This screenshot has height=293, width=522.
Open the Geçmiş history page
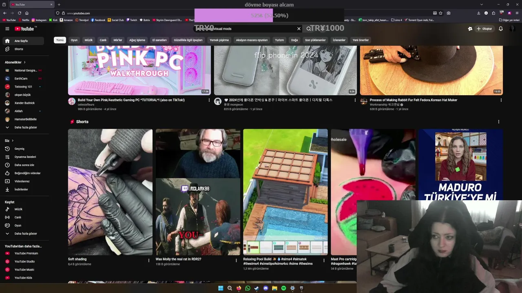[24, 149]
